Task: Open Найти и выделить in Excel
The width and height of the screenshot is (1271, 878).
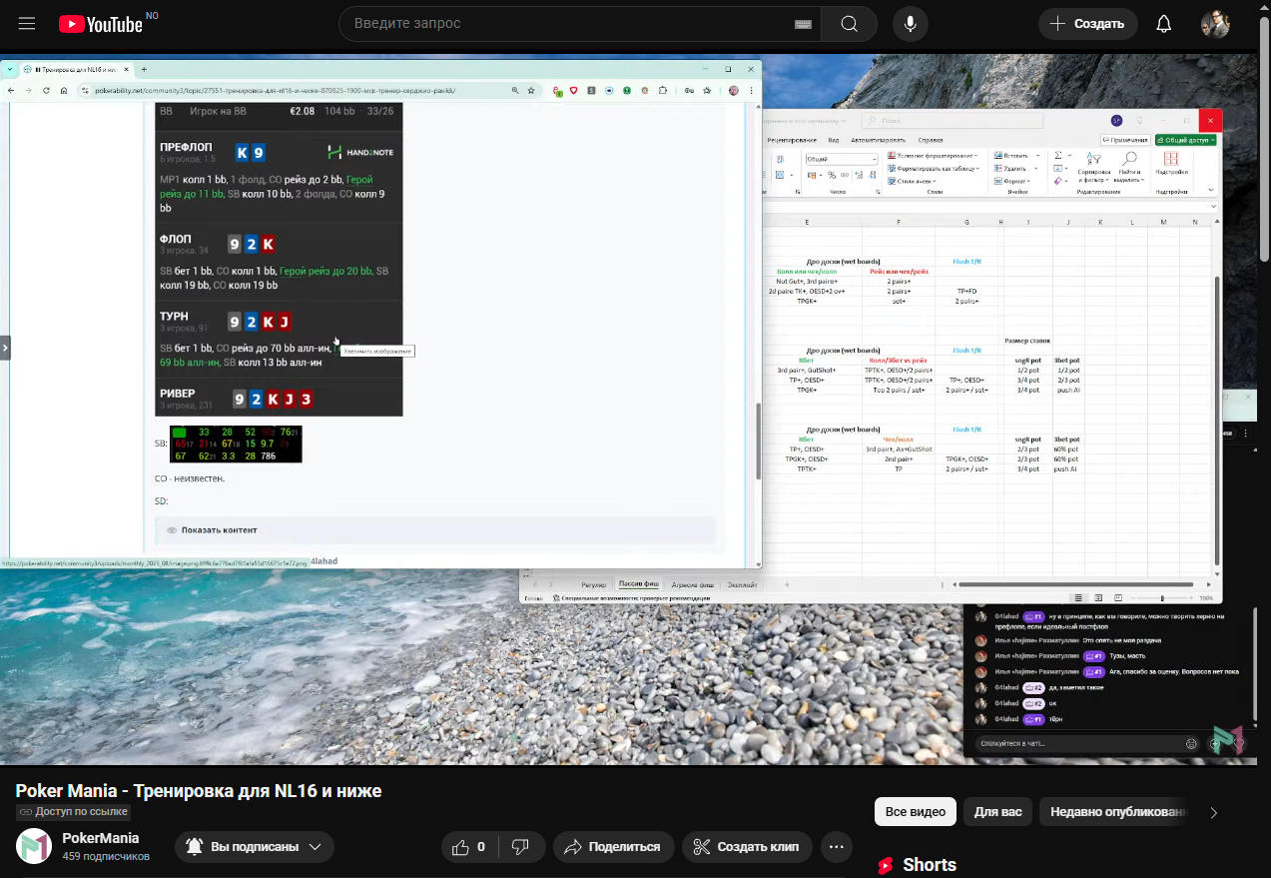Action: pos(1129,167)
